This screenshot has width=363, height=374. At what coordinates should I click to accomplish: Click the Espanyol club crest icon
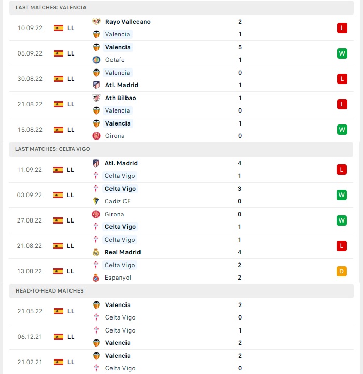tap(96, 278)
